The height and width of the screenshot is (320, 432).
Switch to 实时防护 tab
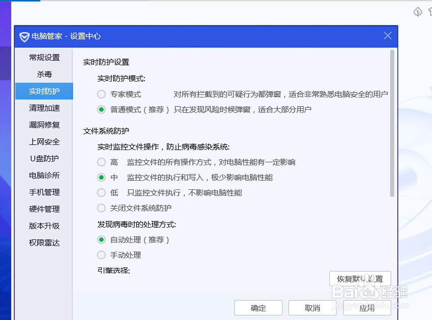tap(44, 91)
